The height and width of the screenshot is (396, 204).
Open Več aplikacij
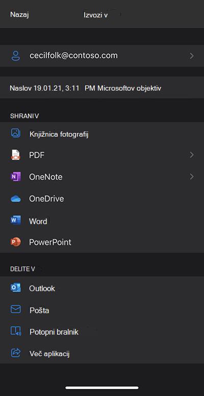(102, 354)
